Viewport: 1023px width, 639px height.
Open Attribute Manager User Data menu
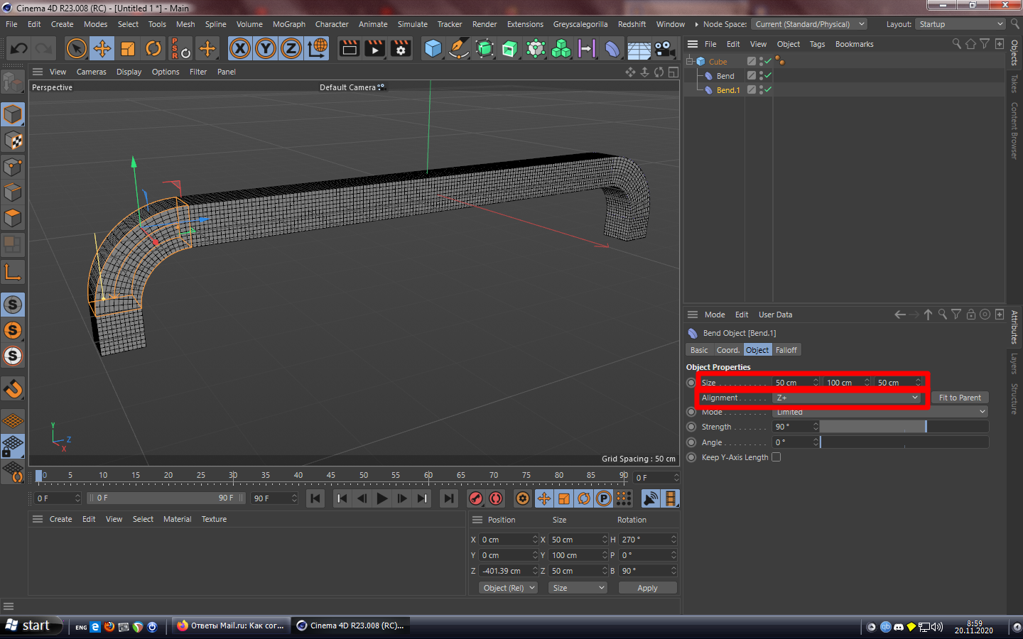pyautogui.click(x=775, y=315)
